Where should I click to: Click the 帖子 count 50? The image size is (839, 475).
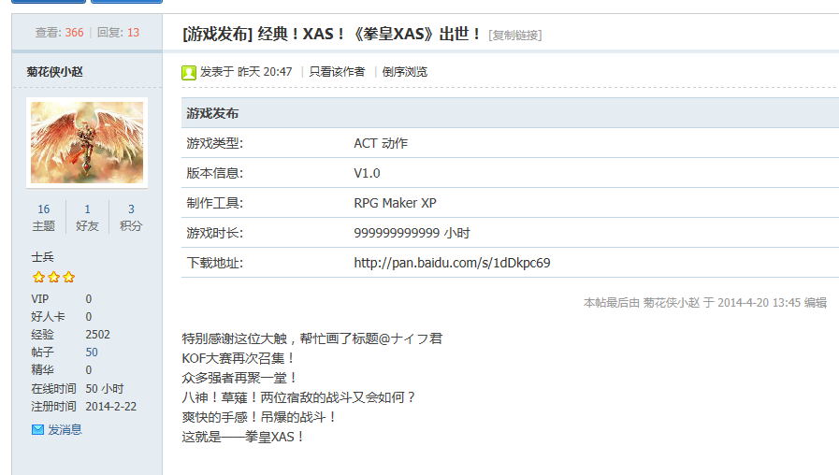click(x=92, y=352)
